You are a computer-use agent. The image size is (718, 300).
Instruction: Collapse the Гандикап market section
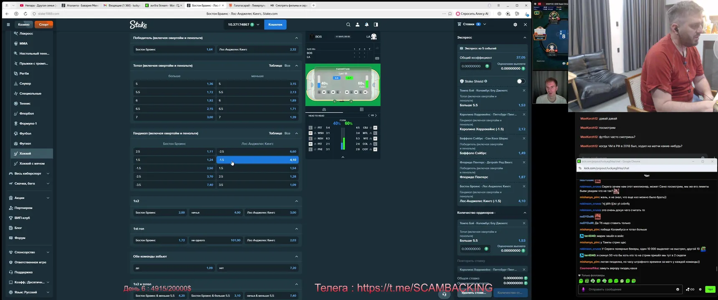pos(296,133)
